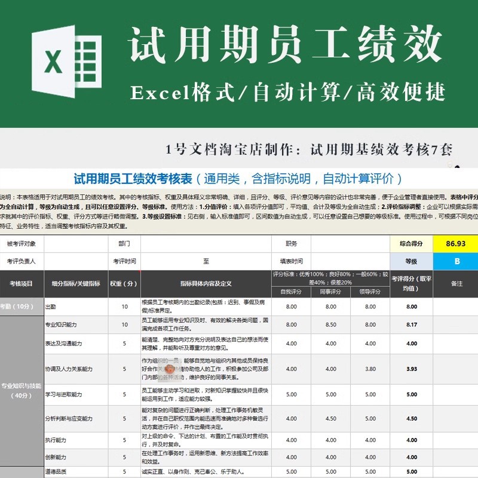The image size is (478, 478).
Task: Select the 自我评分 sub-header
Action: 291,292
